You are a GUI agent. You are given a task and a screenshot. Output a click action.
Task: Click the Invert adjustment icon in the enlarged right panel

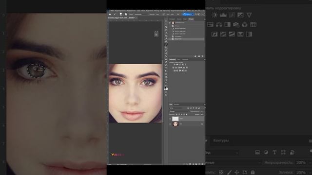[214, 34]
